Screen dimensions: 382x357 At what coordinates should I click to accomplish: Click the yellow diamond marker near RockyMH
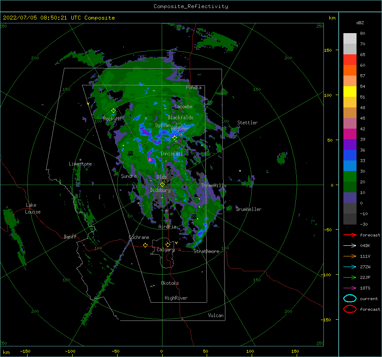113,111
